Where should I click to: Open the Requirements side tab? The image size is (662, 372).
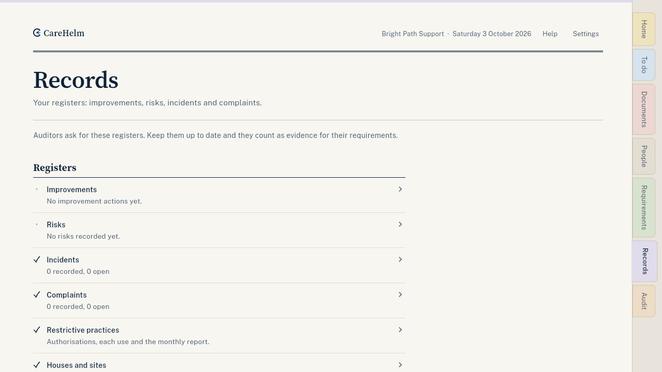(x=644, y=207)
